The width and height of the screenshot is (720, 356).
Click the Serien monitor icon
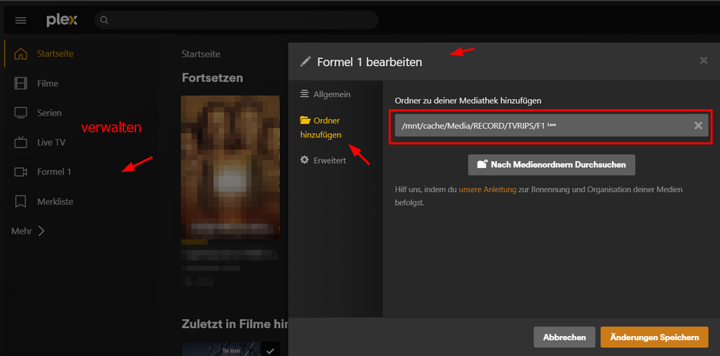21,113
